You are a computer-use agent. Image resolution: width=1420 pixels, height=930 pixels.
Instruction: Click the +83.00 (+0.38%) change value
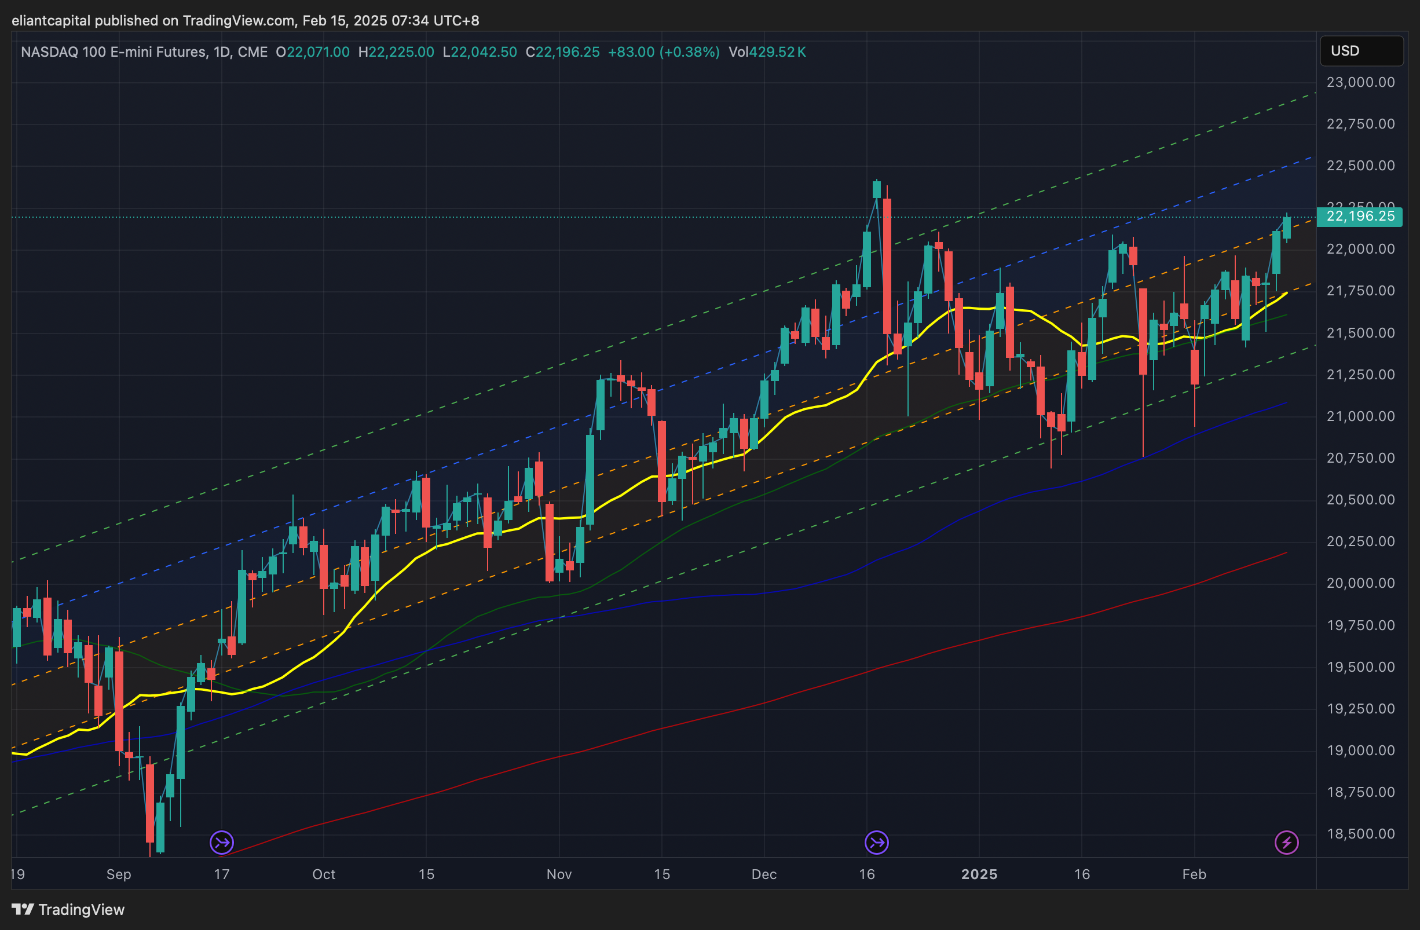click(664, 52)
